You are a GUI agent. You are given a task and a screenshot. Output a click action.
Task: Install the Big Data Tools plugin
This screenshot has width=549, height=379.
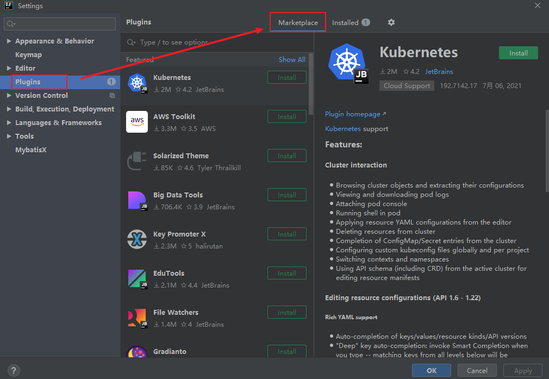click(x=287, y=195)
